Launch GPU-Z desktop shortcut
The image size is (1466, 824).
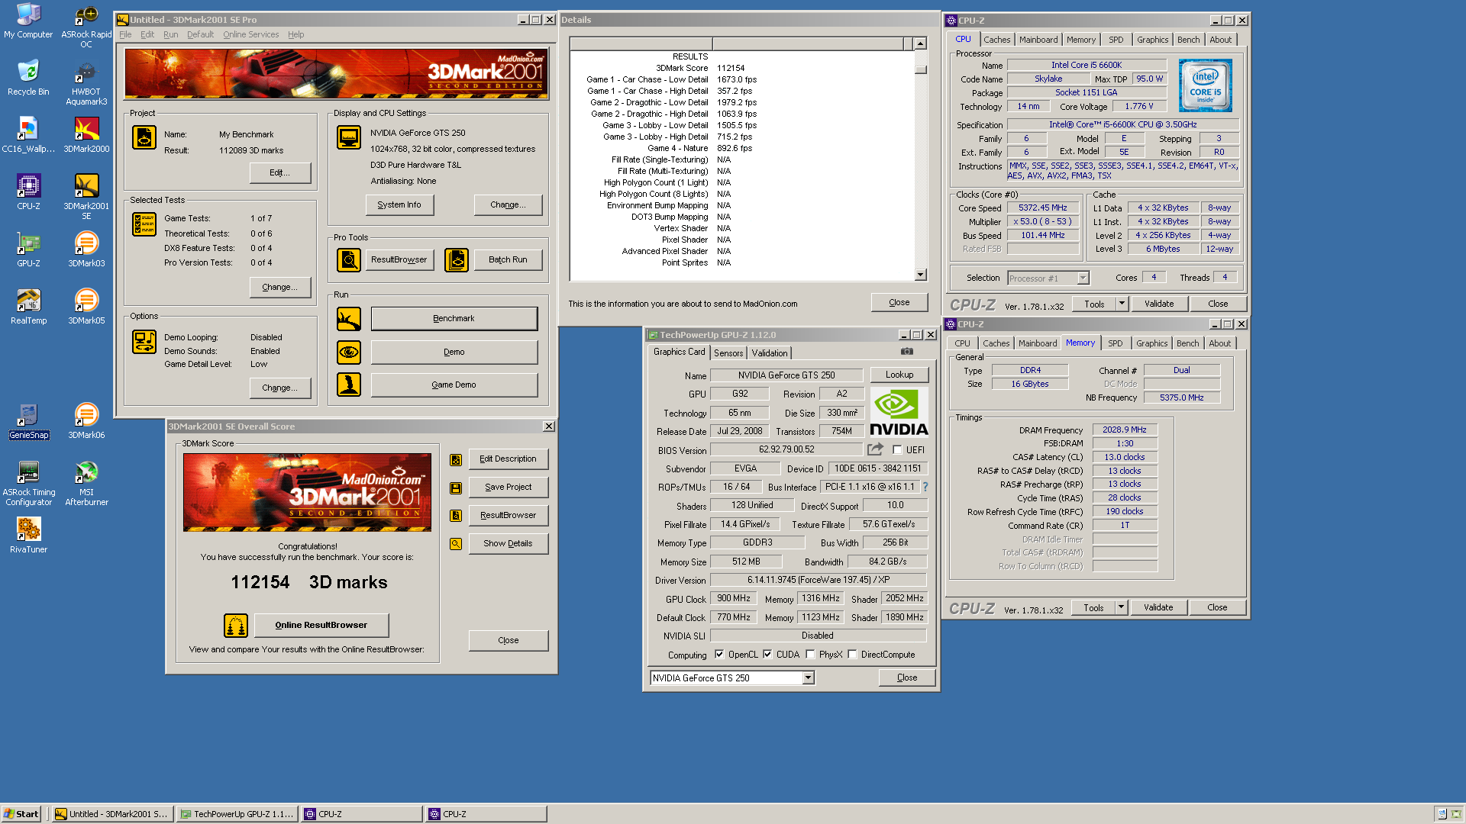point(28,249)
